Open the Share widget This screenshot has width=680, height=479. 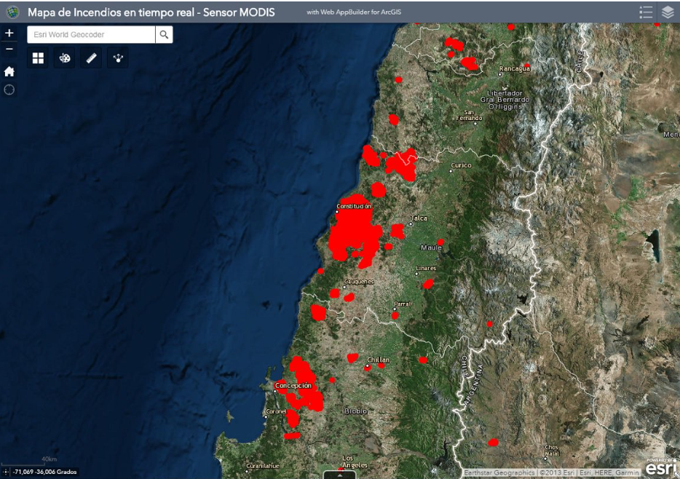point(117,58)
